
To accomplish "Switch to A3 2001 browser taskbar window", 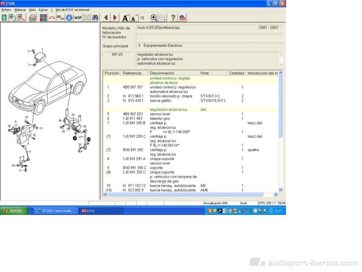I will pos(56,211).
